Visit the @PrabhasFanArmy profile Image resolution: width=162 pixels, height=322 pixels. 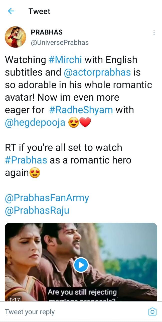coord(47,198)
